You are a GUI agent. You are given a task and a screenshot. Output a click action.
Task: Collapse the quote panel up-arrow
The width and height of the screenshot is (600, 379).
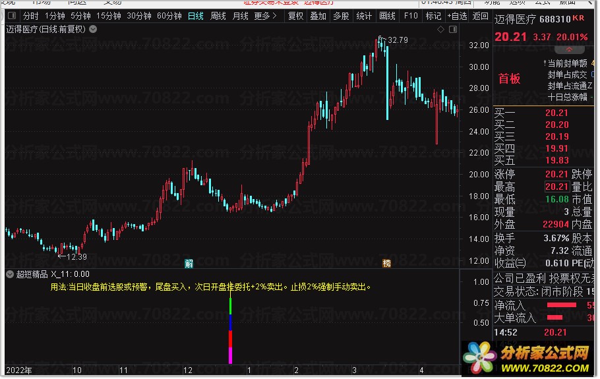570,49
